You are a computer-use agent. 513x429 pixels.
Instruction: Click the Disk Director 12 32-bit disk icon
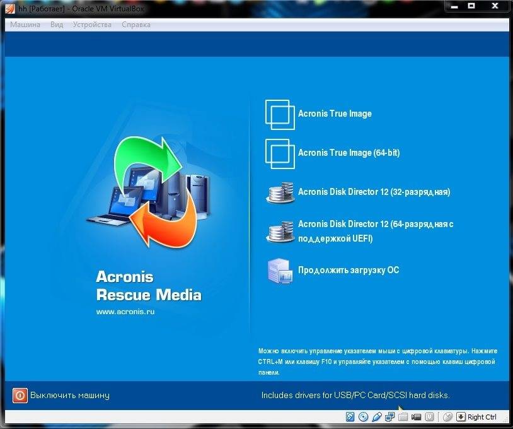280,192
